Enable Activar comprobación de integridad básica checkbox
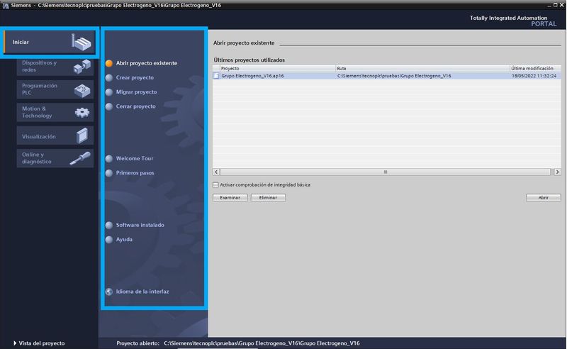This screenshot has height=349, width=567. tap(216, 185)
